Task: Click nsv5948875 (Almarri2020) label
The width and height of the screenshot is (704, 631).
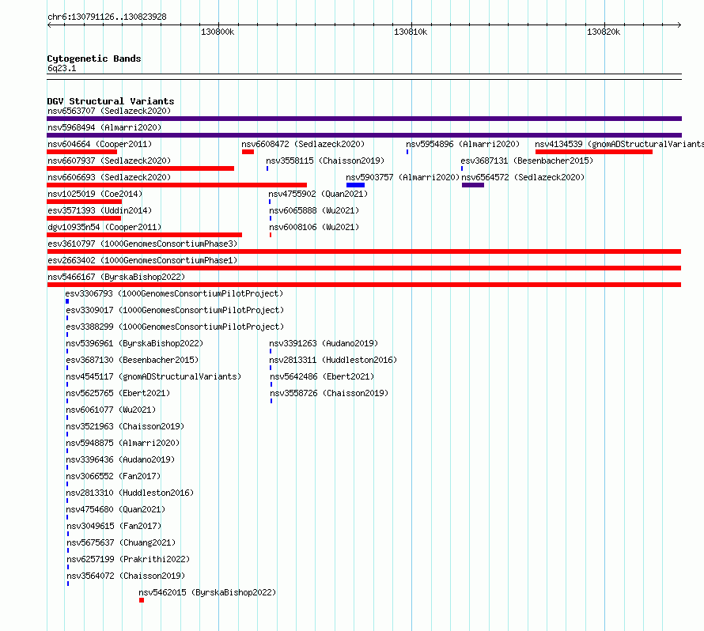Action: click(x=123, y=443)
